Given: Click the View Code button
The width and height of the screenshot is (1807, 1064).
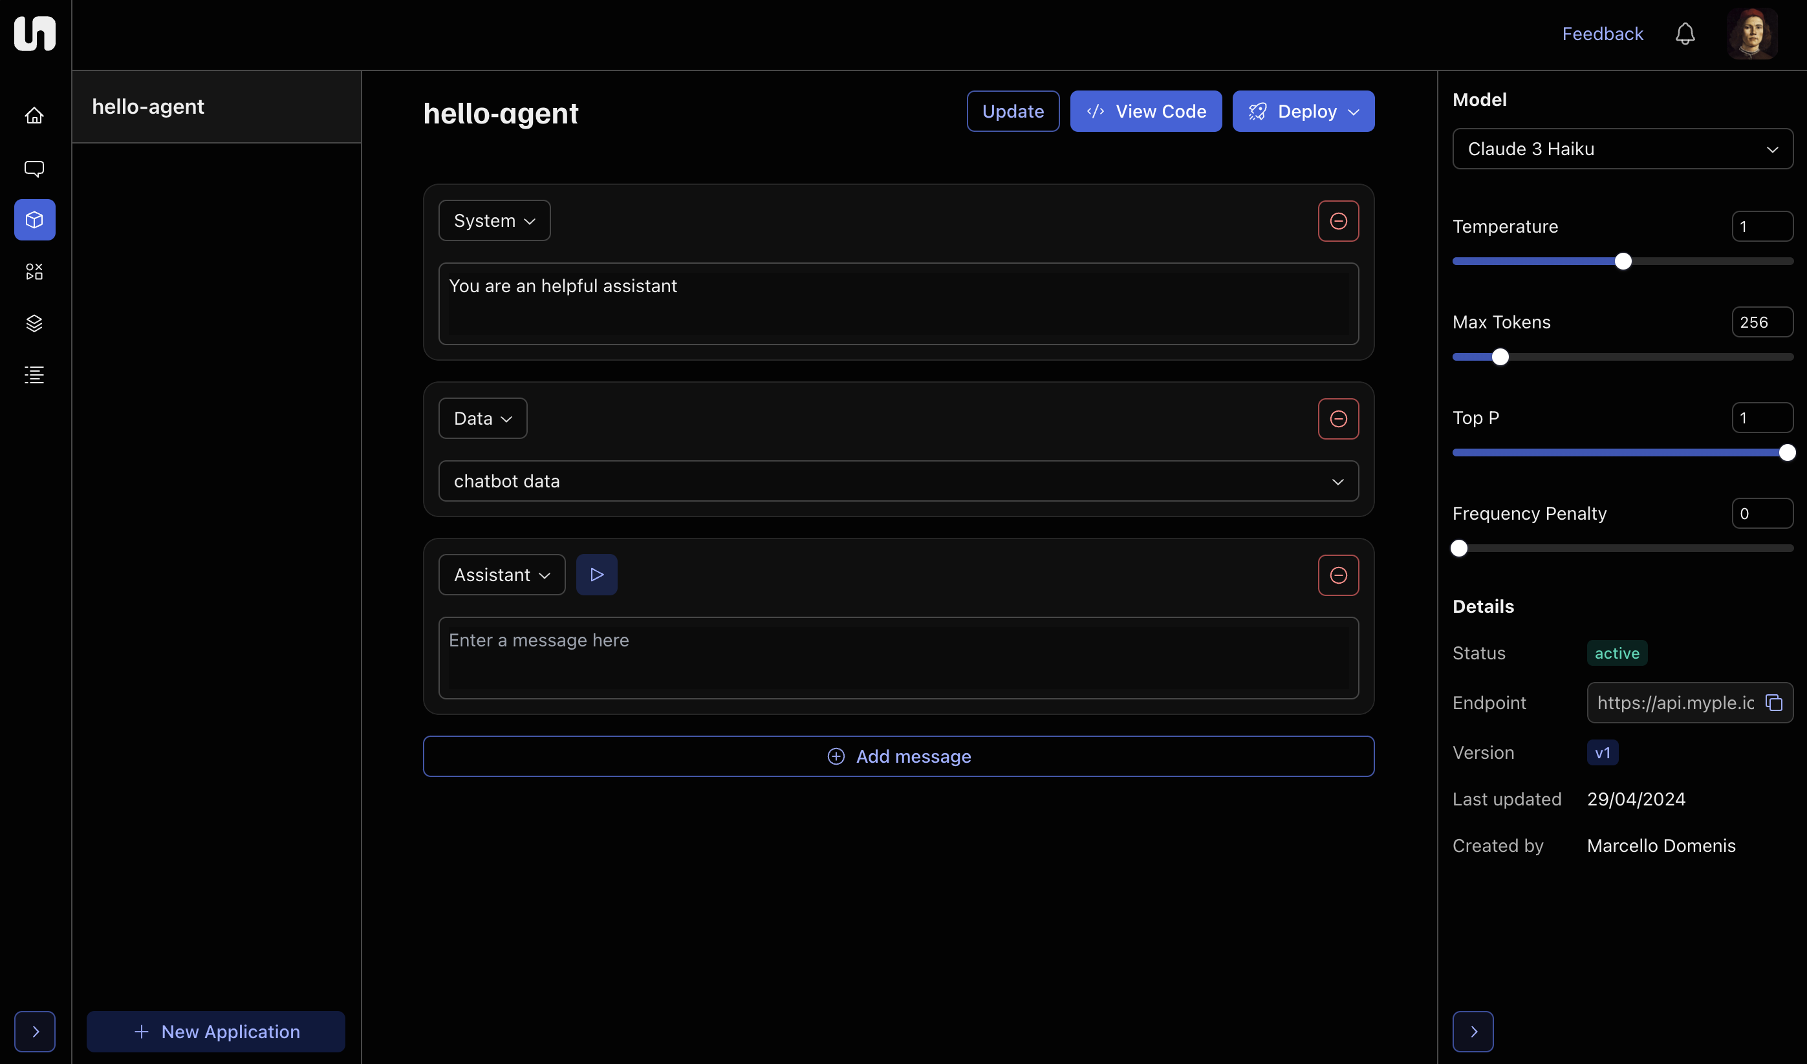Looking at the screenshot, I should point(1145,112).
